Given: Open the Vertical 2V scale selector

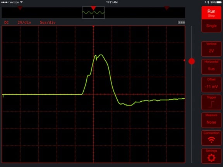Looking at the screenshot, I should pos(211,49).
